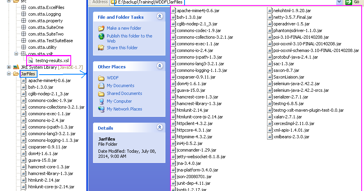The width and height of the screenshot is (364, 191).
Task: Click Make a new folder link
Action: click(124, 28)
